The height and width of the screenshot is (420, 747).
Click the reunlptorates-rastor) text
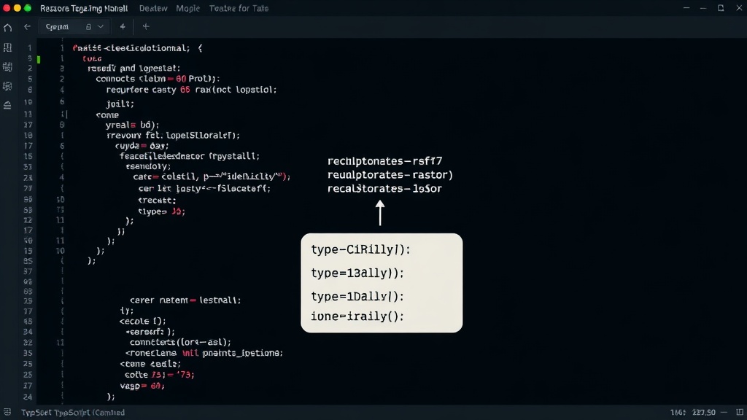coord(390,175)
